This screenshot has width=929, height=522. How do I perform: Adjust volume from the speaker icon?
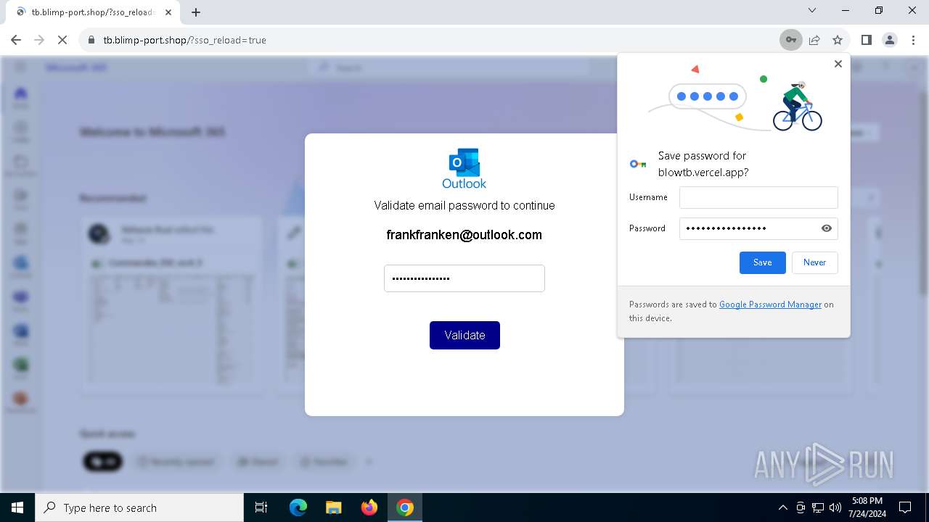coord(835,507)
